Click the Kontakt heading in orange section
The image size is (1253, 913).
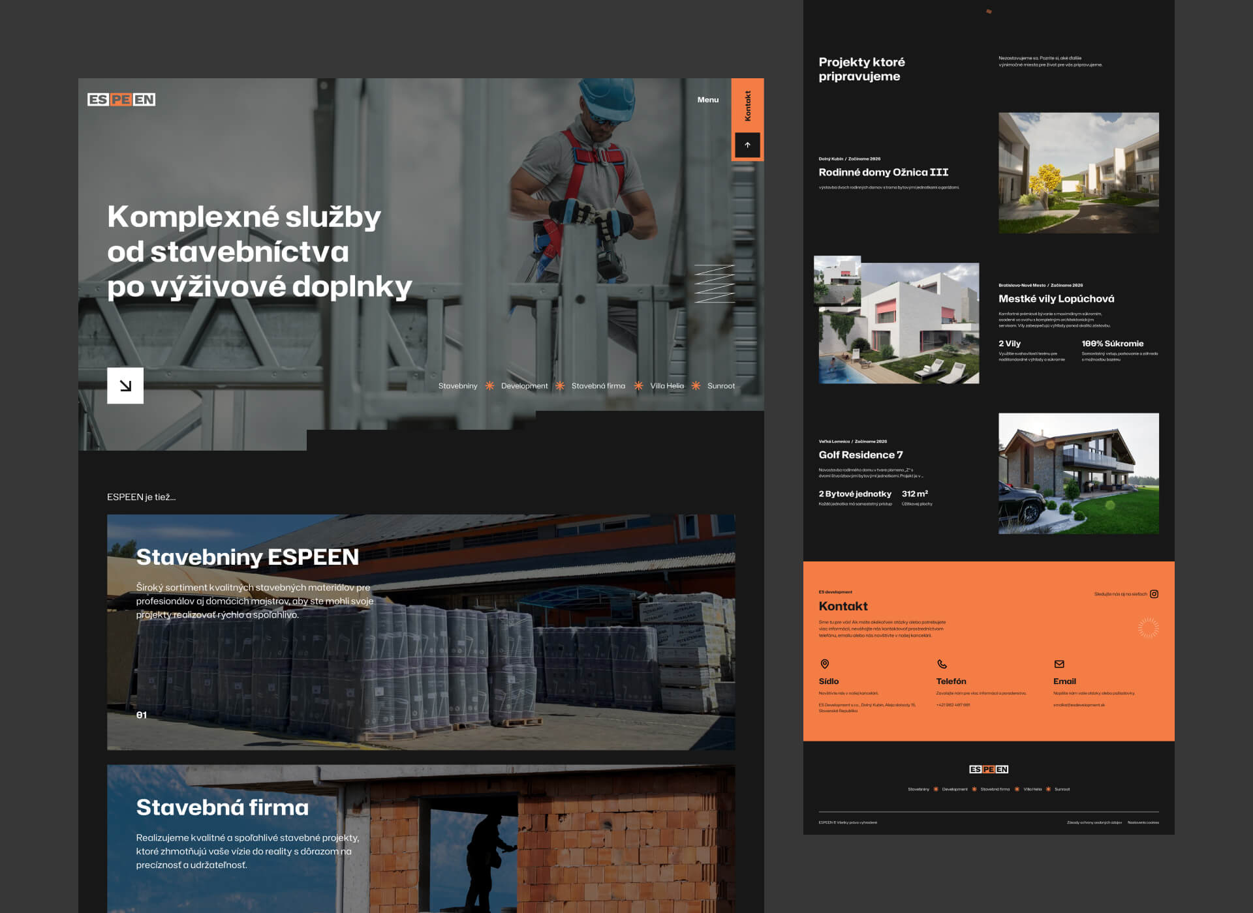[x=843, y=606]
